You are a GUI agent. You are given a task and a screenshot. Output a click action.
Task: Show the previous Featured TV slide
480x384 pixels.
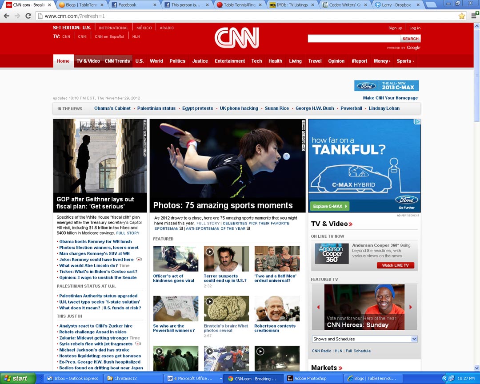pyautogui.click(x=318, y=307)
